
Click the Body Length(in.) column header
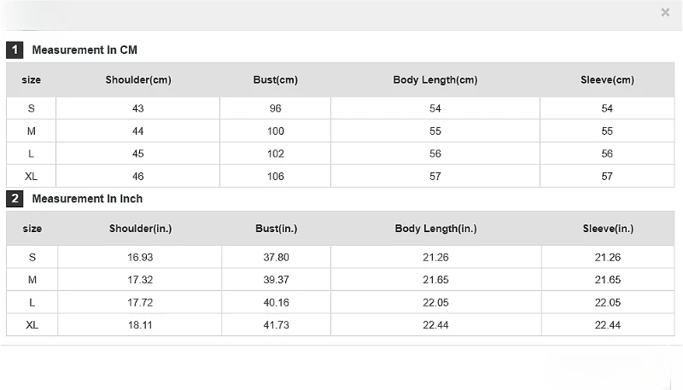click(x=435, y=229)
